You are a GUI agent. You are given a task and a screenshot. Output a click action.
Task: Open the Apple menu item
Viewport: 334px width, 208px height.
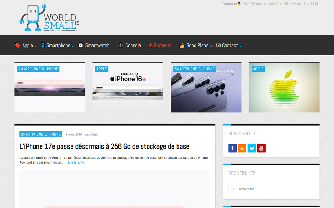tap(28, 45)
